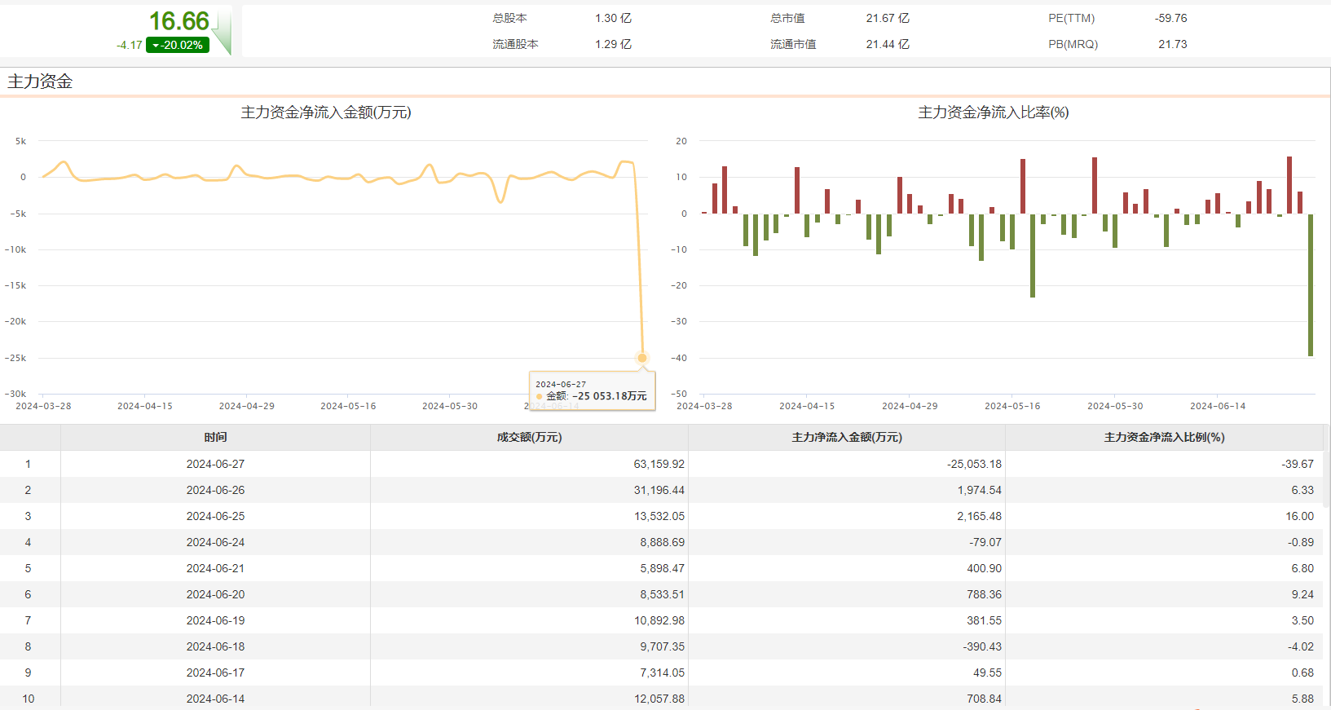Click the 主力资金净流入比例(%) column header
1331x710 pixels.
(1164, 438)
